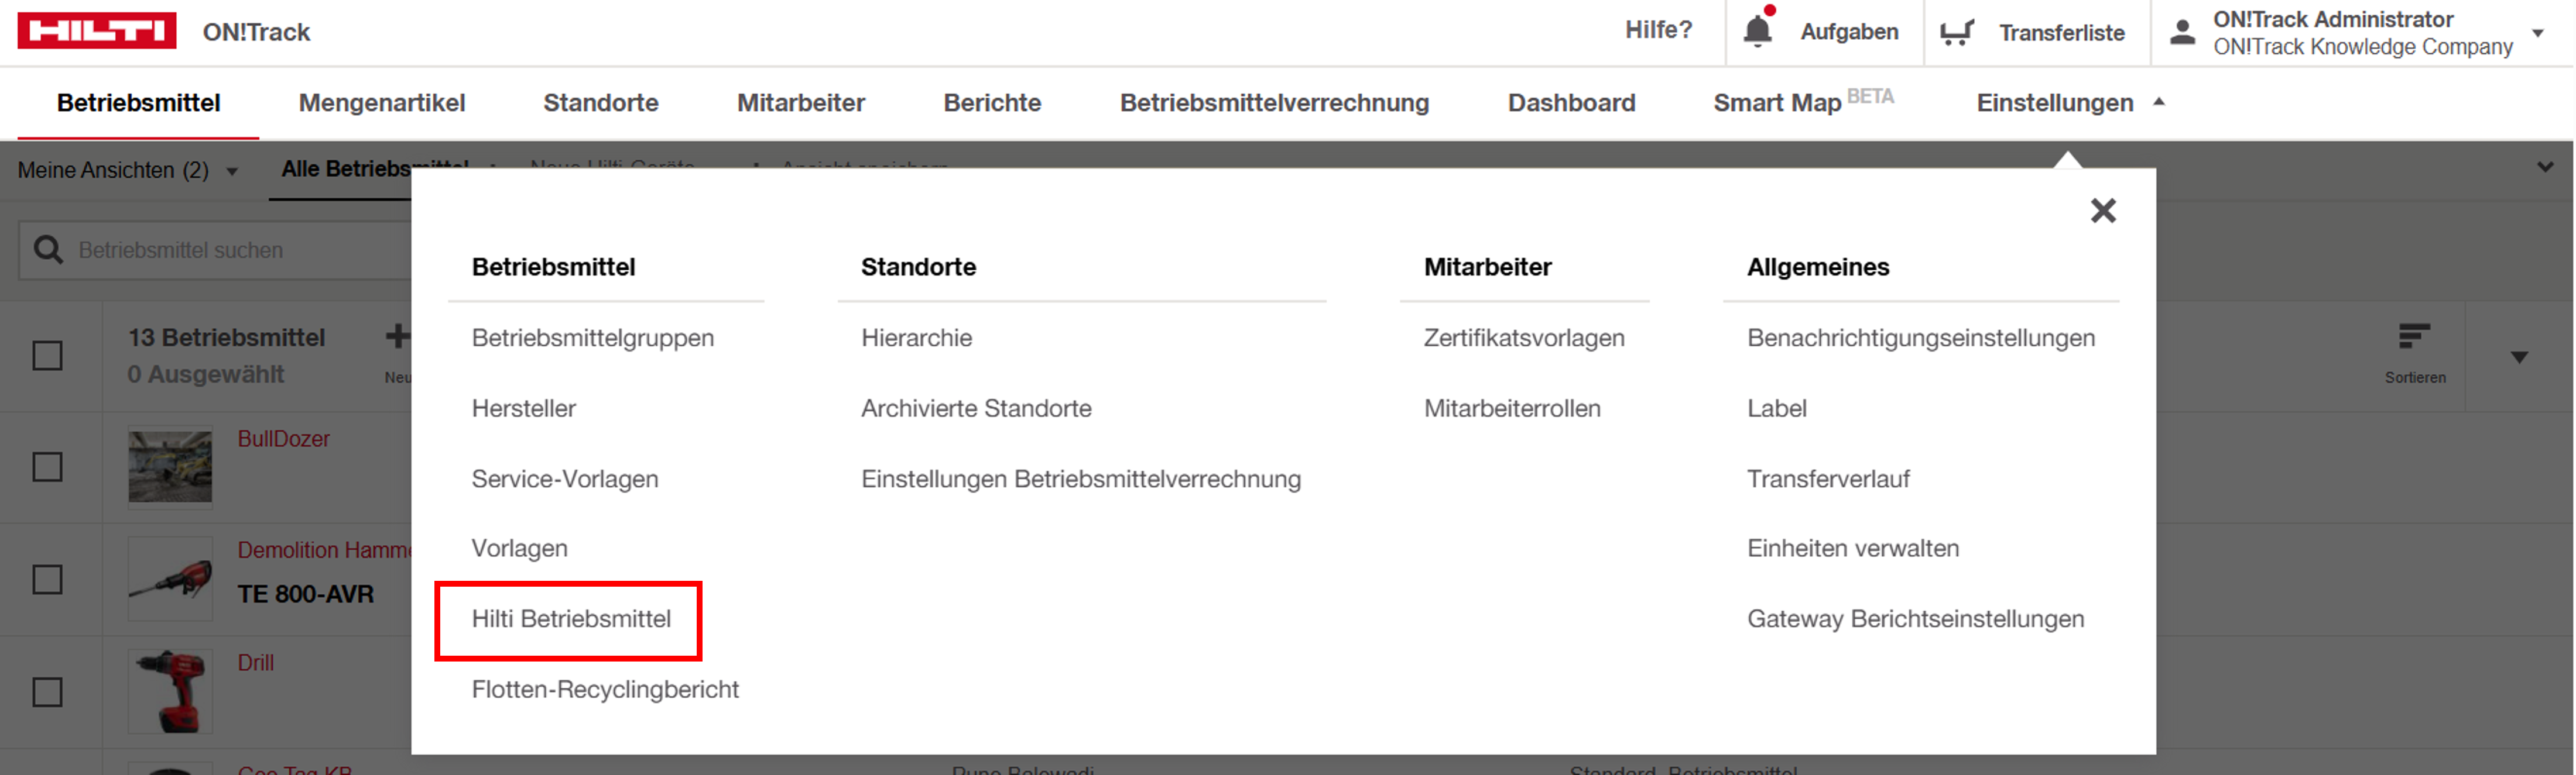Click the Betriebsmittel suchen search field
The height and width of the screenshot is (775, 2576).
click(215, 250)
